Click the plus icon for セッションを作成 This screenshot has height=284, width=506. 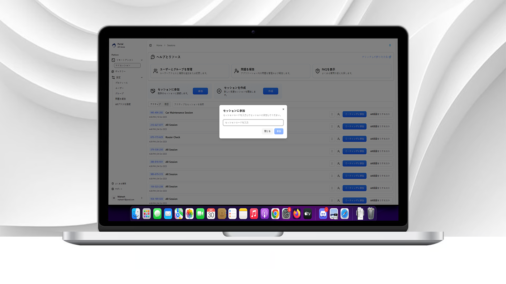(x=219, y=91)
